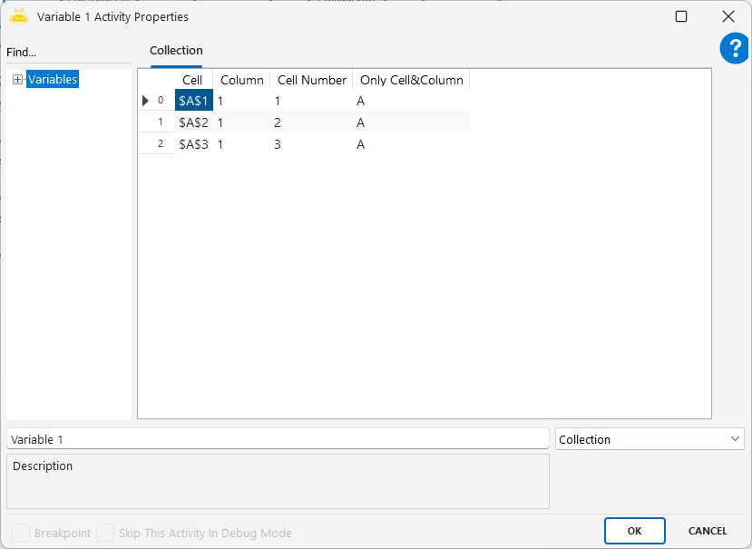This screenshot has width=752, height=549.
Task: Select the Variables tree item
Action: (53, 80)
